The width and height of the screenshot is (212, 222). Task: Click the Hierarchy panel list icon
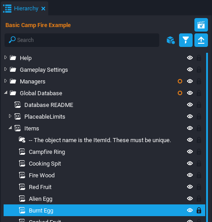[x=7, y=9]
